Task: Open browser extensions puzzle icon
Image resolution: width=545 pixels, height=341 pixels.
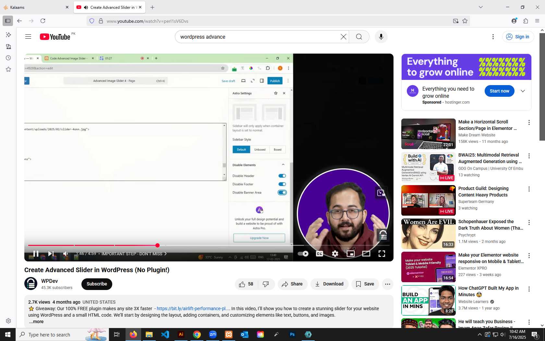Action: 526,21
